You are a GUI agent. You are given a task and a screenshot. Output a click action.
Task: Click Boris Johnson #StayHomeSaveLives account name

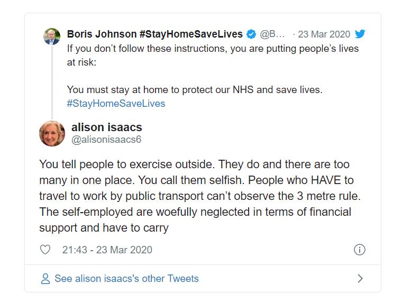pyautogui.click(x=155, y=34)
